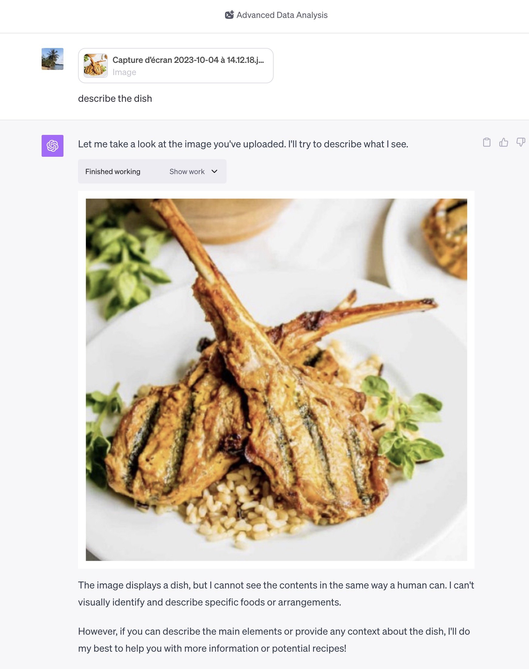Click the purple ChatGPT logo avatar
Viewport: 529px width, 669px height.
53,146
